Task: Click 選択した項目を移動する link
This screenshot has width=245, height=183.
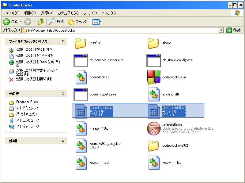Action: point(34,50)
